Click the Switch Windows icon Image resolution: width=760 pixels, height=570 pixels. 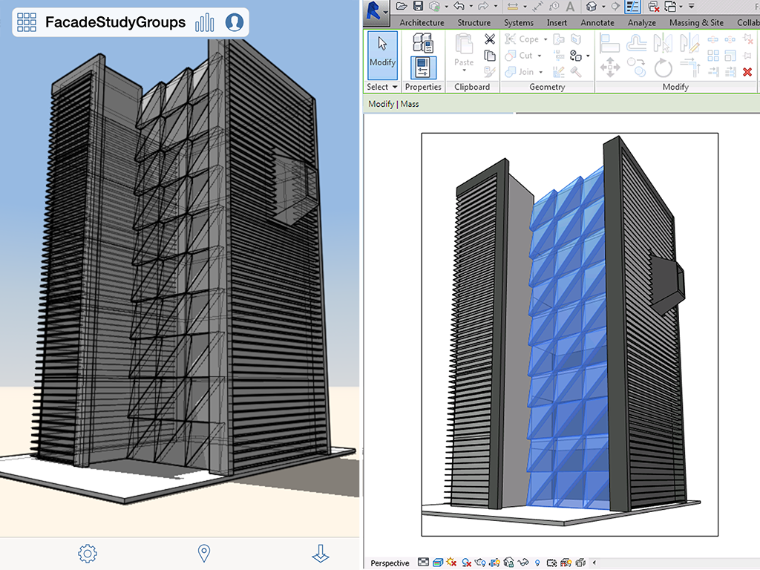670,6
